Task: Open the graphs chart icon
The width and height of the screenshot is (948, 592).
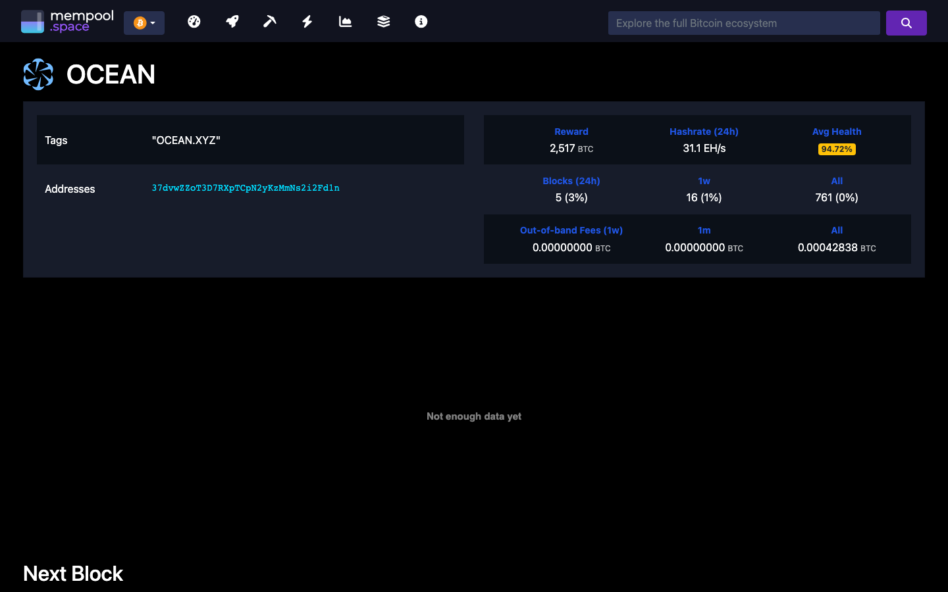Action: pos(345,21)
